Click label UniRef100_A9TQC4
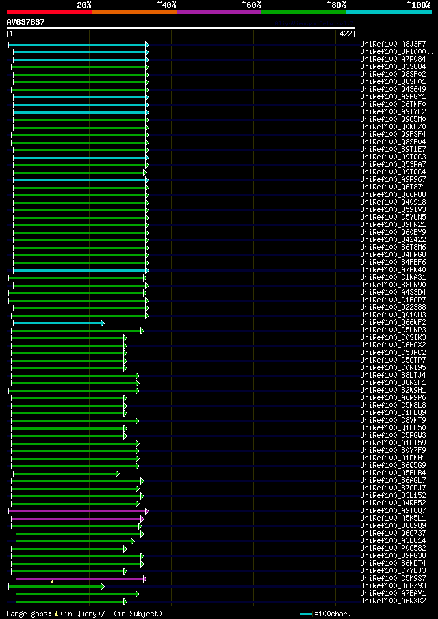This screenshot has height=619, width=438. 393,172
